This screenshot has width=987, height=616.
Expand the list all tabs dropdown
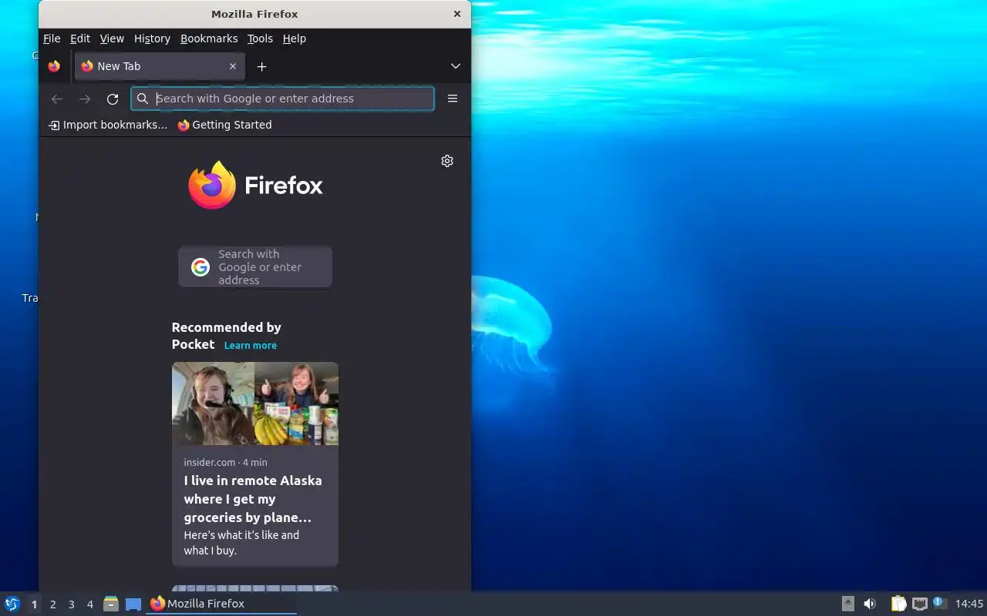(456, 66)
